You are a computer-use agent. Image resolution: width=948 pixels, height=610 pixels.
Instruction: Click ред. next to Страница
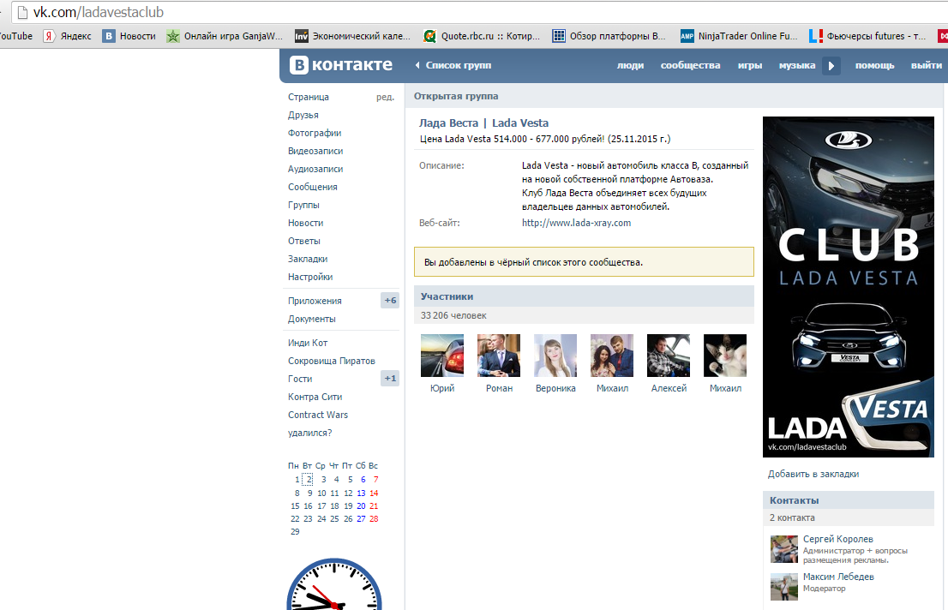click(385, 97)
